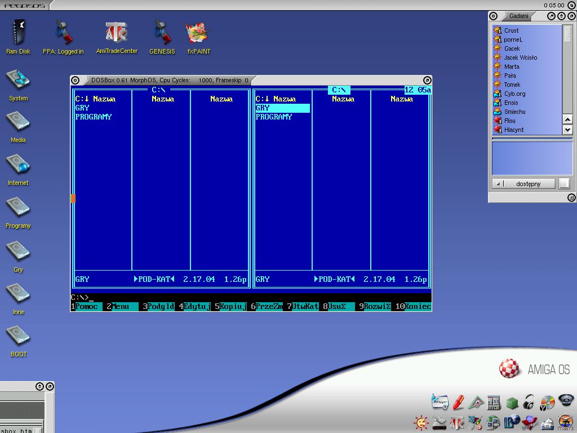Click the small square button beside dostępny

(x=564, y=183)
